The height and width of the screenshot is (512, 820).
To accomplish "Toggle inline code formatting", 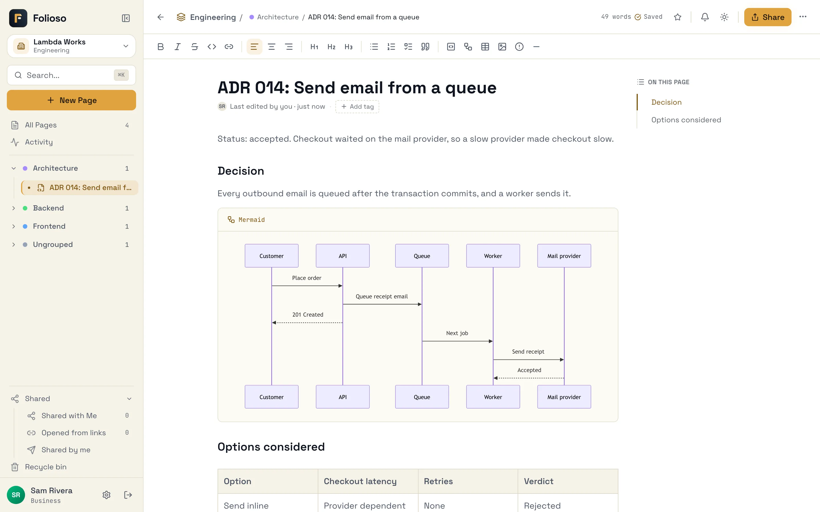I will (x=212, y=47).
